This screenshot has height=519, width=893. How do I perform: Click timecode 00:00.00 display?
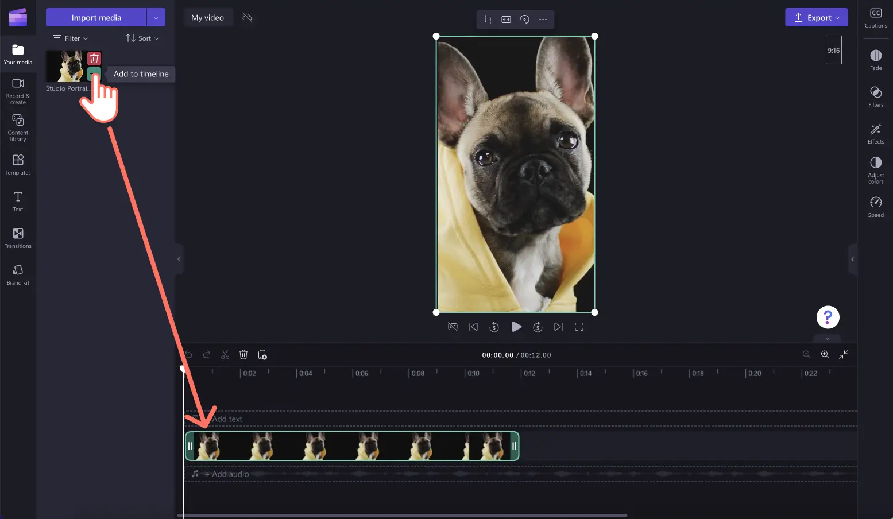point(497,355)
